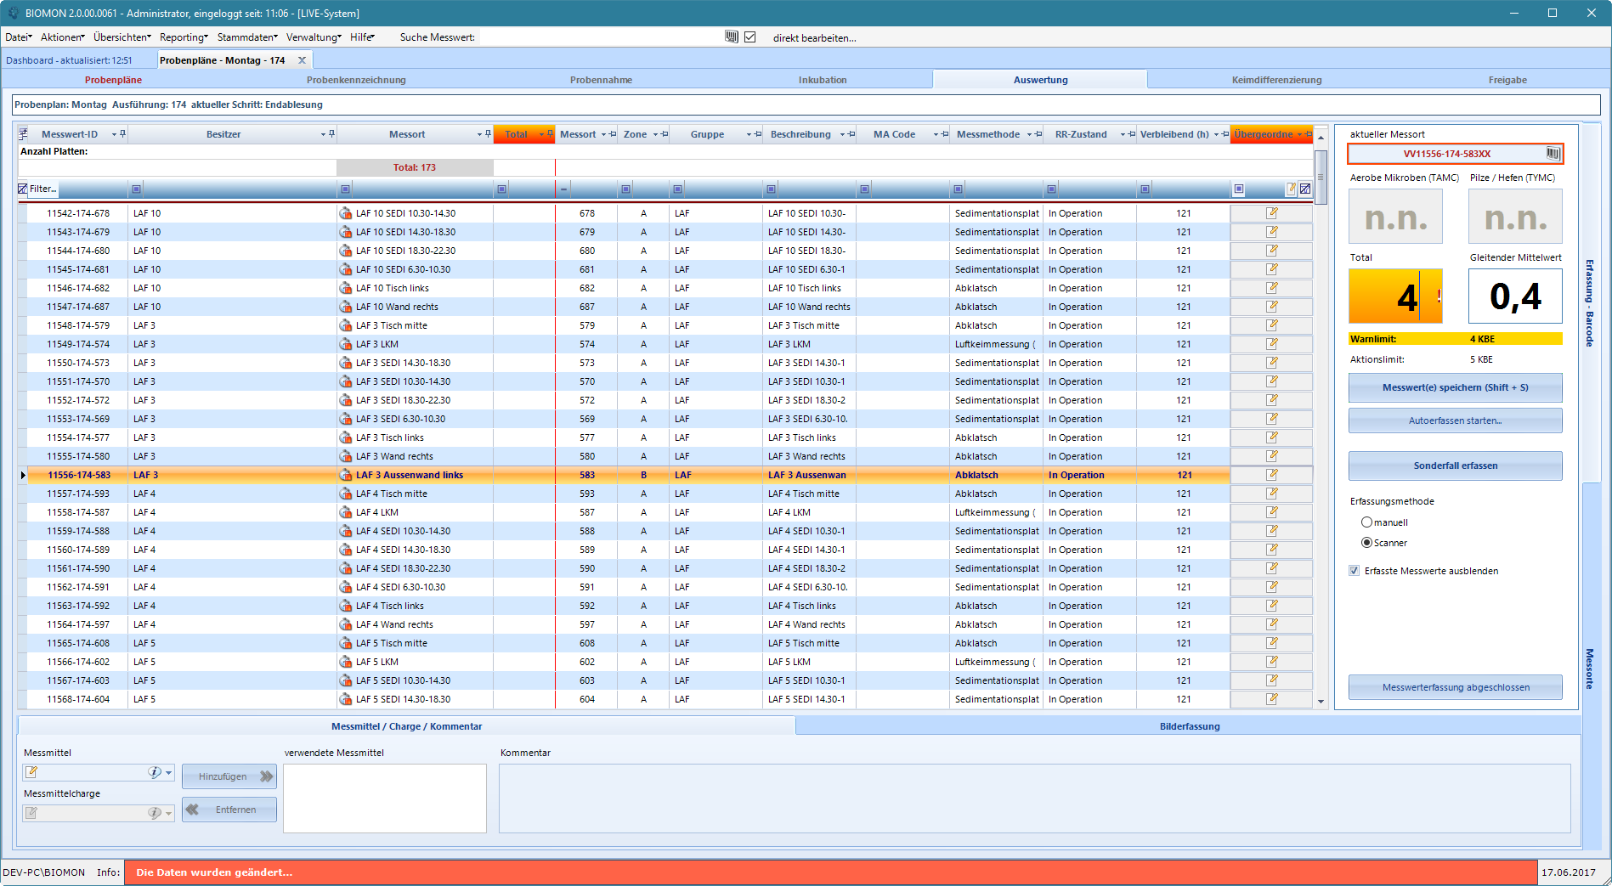1612x886 pixels.
Task: Select the manuell Erfassungsmethode radio button
Action: click(x=1366, y=522)
